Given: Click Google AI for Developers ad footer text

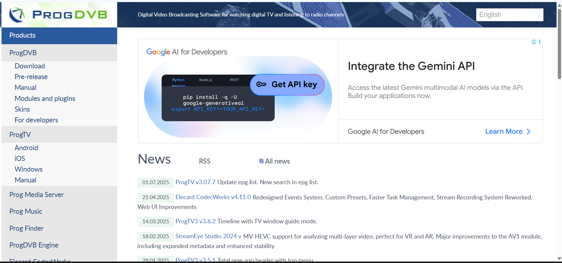Looking at the screenshot, I should tap(386, 132).
